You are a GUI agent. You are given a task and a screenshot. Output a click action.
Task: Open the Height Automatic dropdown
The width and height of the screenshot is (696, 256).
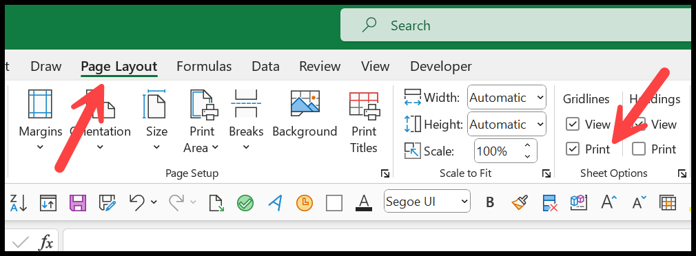point(506,125)
